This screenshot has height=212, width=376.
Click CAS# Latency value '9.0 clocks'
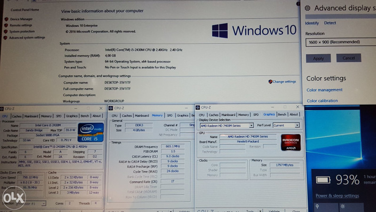pos(173,156)
